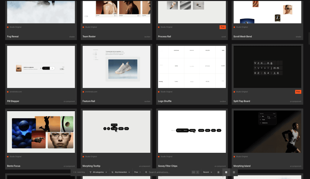Click Studio Original label on Logo Shuffle
The height and width of the screenshot is (179, 310).
pos(166,92)
